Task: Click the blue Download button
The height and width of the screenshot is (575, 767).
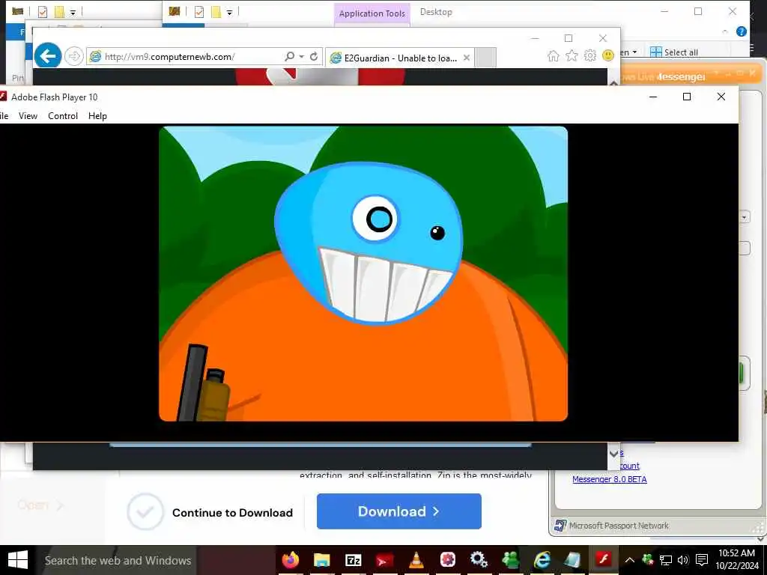Action: click(398, 511)
